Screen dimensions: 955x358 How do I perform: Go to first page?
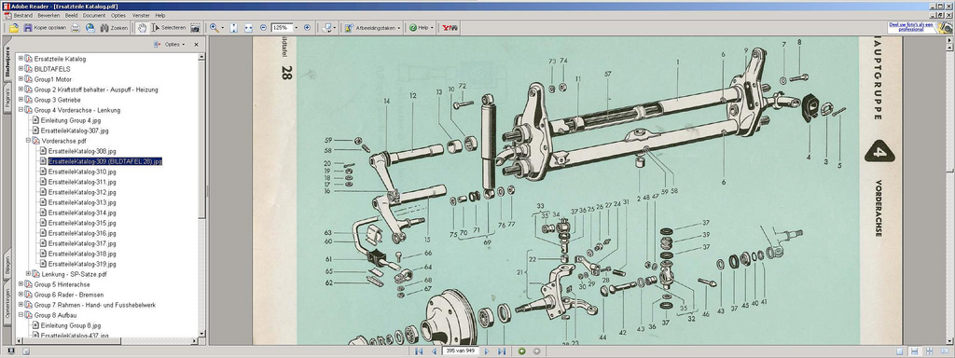point(419,351)
